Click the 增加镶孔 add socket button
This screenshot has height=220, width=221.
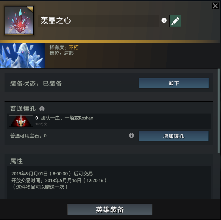173,136
